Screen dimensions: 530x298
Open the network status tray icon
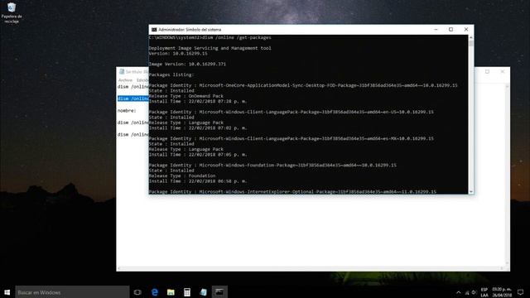click(467, 292)
